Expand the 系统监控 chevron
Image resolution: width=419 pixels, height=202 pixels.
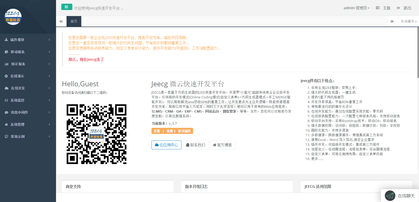tap(49, 100)
